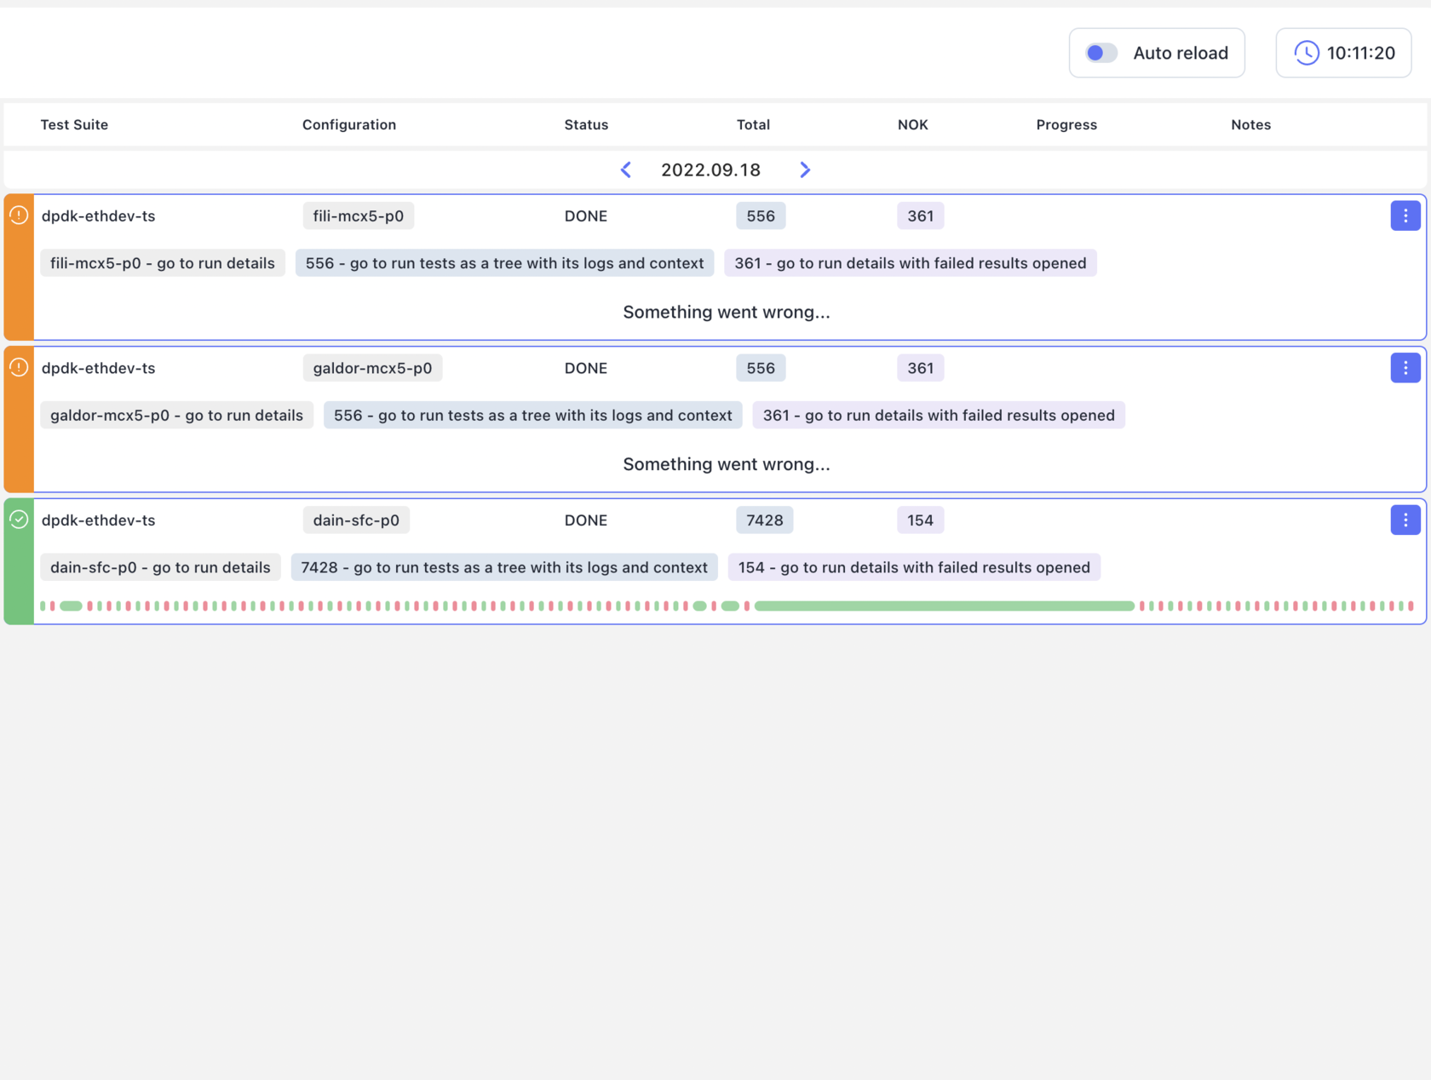Follow fili row '556 - go to run tests as a tree' link
Image resolution: width=1431 pixels, height=1080 pixels.
(504, 263)
